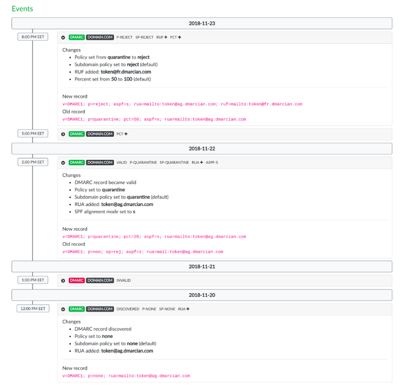Collapse the 8:00 PM EET event chevron

tap(63, 37)
